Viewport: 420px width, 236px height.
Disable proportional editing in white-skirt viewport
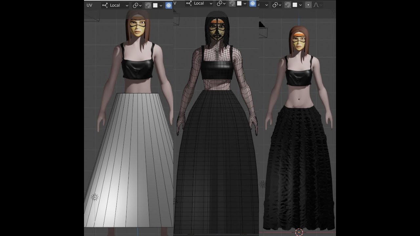click(x=169, y=5)
